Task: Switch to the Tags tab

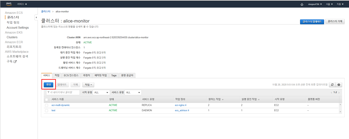Action: 114,75
